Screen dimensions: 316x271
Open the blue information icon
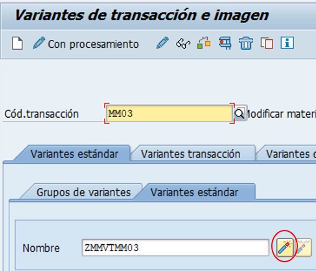point(287,43)
